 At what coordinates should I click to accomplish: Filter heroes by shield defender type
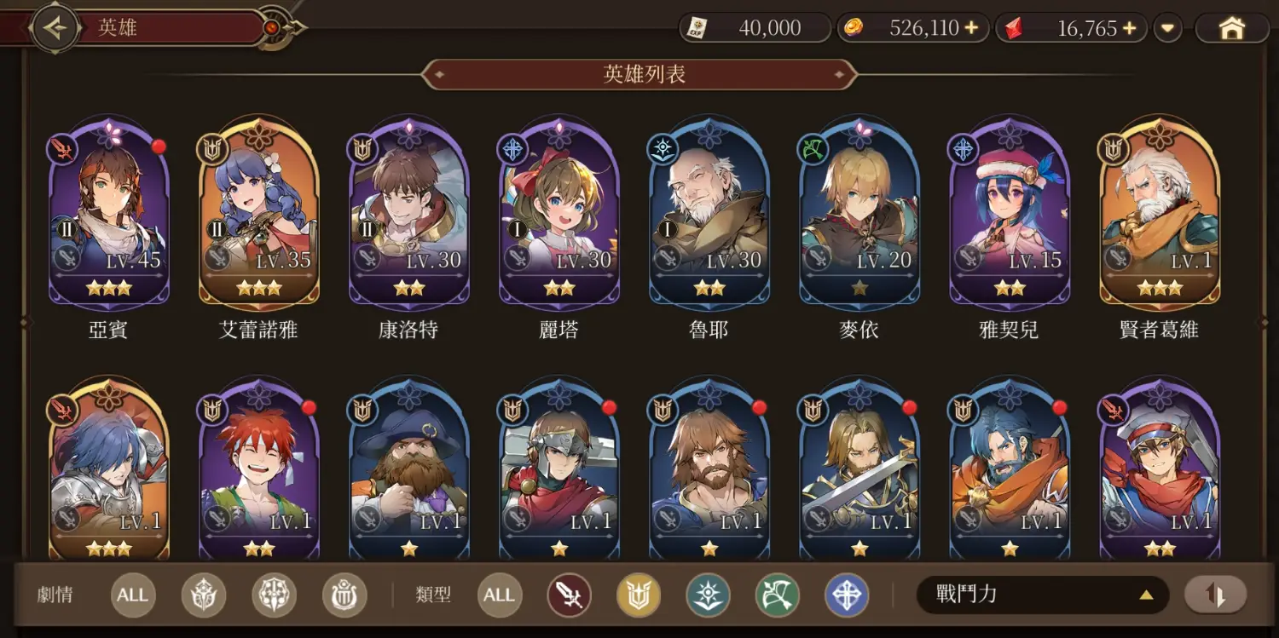[x=639, y=595]
